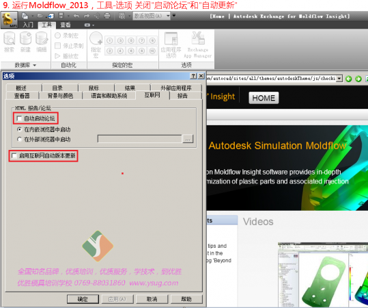
Task: Click the Stop Recording button (停止录制)
Action: [69, 46]
